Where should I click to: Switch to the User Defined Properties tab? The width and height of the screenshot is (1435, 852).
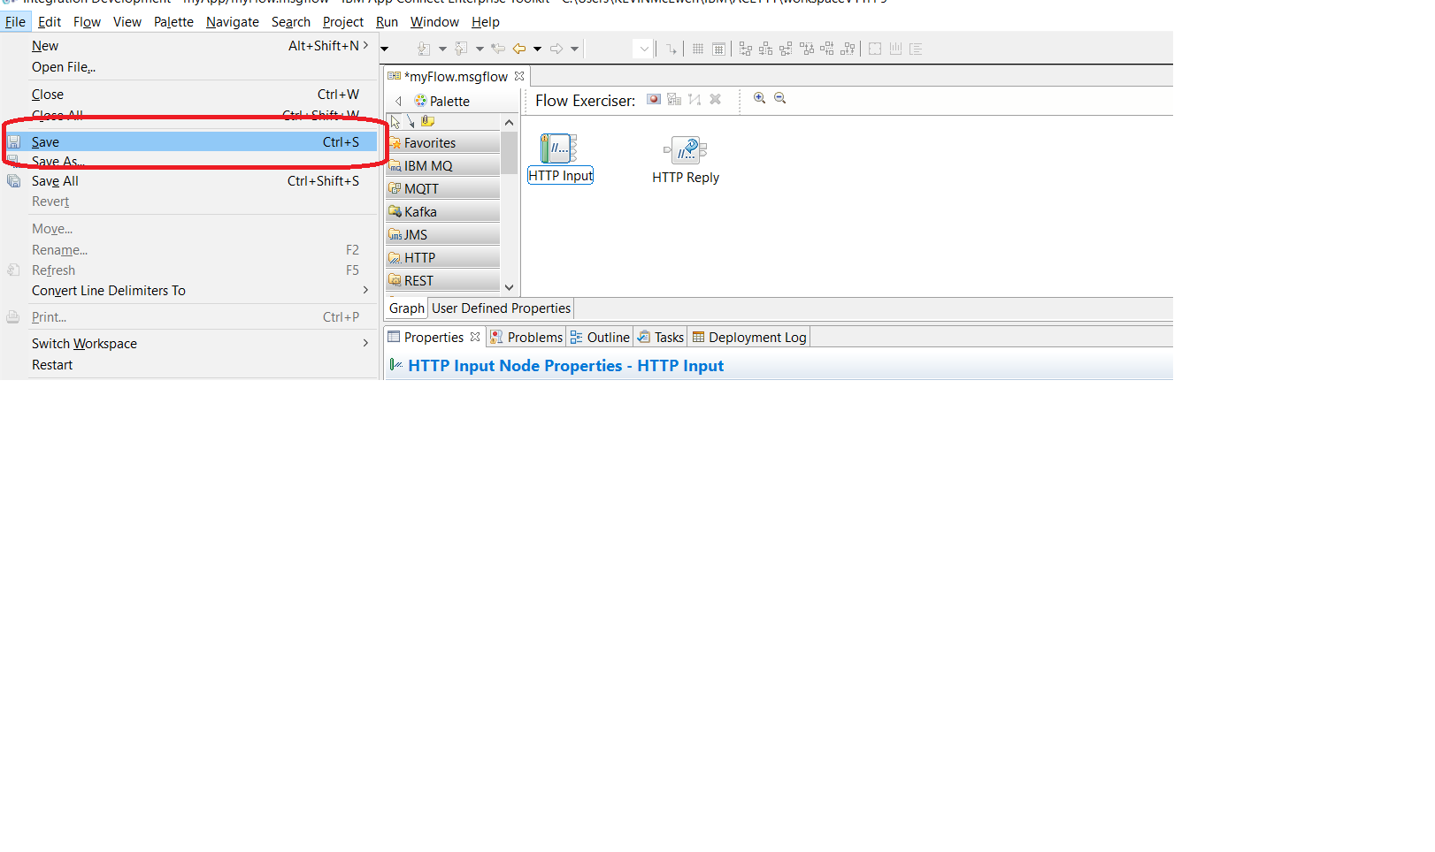tap(501, 308)
